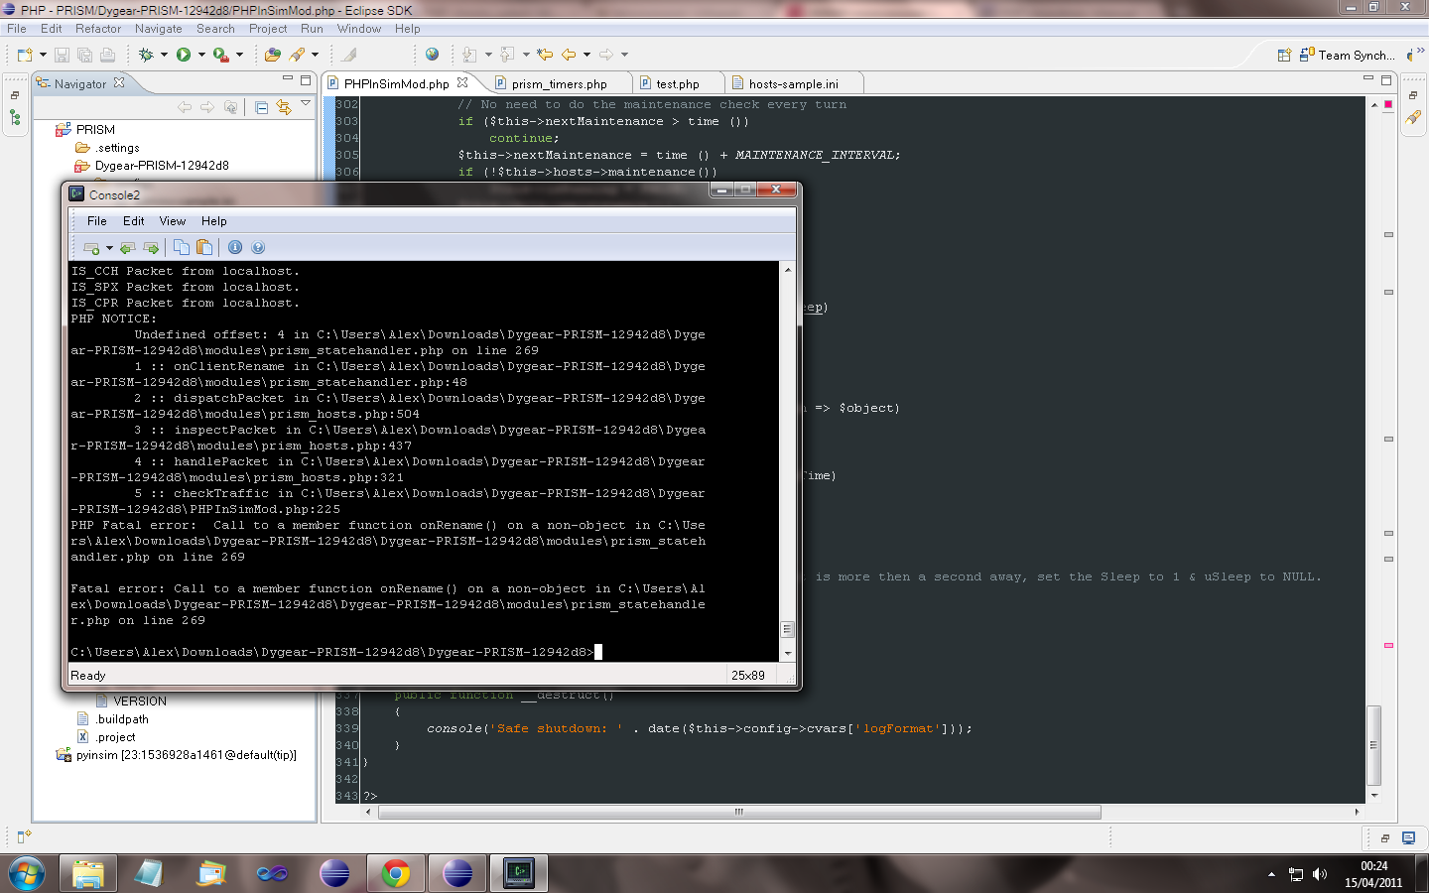Image resolution: width=1429 pixels, height=893 pixels.
Task: Click the Search flashlight toolbar icon
Action: pos(297,55)
